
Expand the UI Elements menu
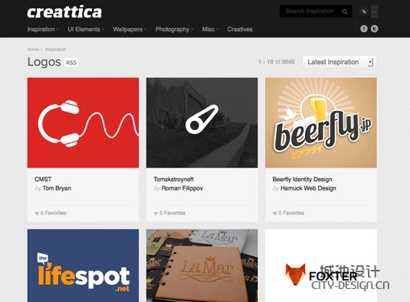coord(86,29)
